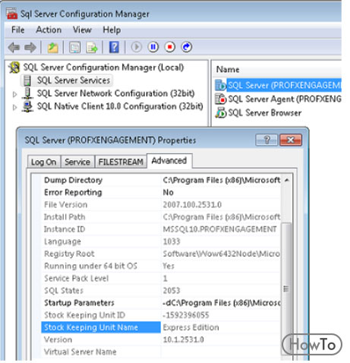The image size is (350, 363).
Task: Click the Sql Server Configuration Manager title icon
Action: (x=11, y=14)
